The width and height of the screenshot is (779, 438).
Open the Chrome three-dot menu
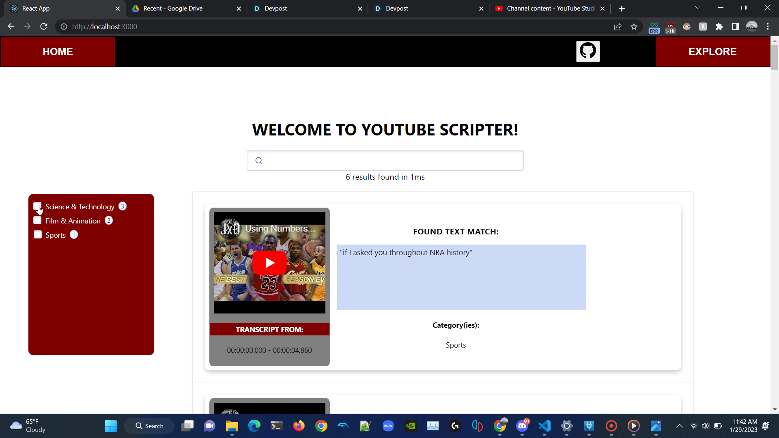[x=768, y=27]
